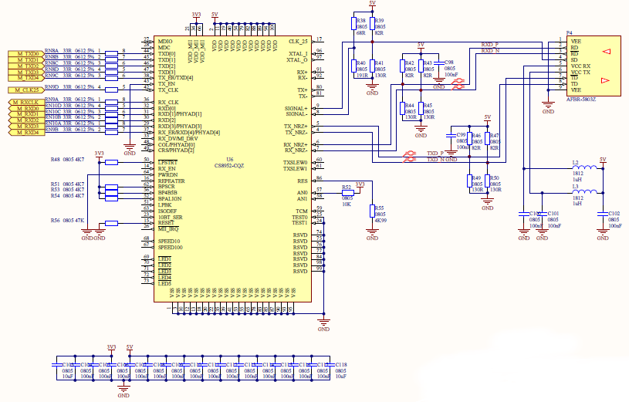This screenshot has height=402, width=629.
Task: Select the TXD_P net label
Action: pos(435,154)
